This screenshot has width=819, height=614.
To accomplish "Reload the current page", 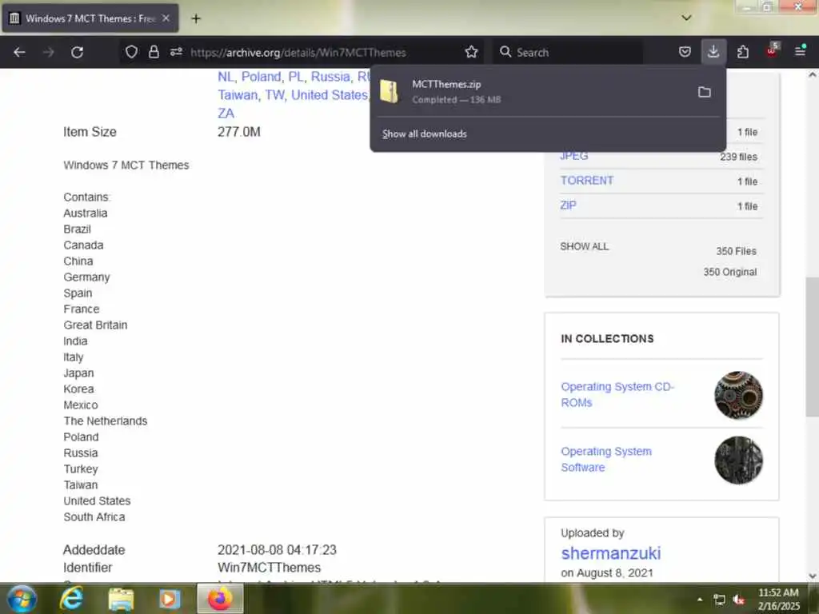I will tap(78, 52).
